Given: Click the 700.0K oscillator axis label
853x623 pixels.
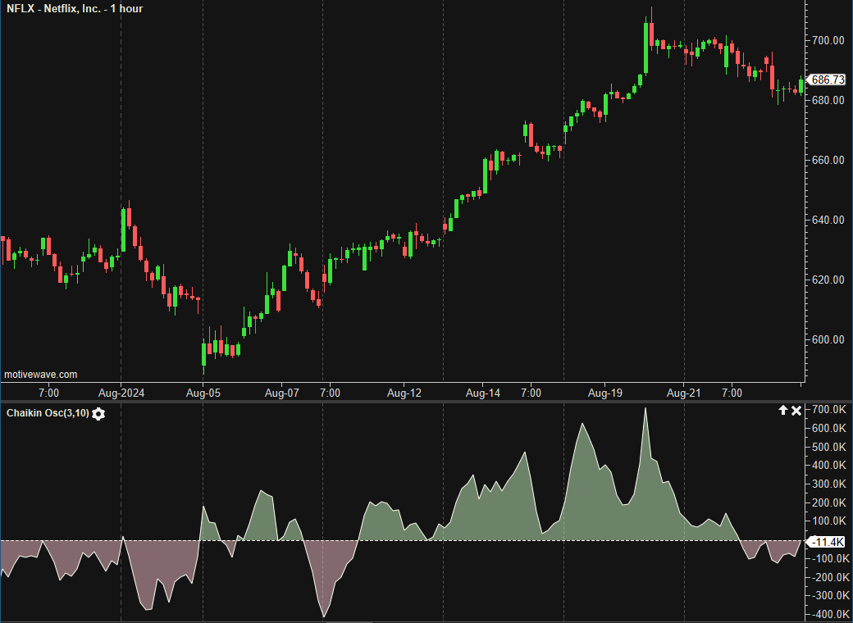Looking at the screenshot, I should tap(828, 409).
